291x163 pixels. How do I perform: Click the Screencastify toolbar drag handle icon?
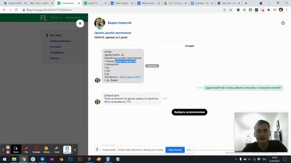3,150
